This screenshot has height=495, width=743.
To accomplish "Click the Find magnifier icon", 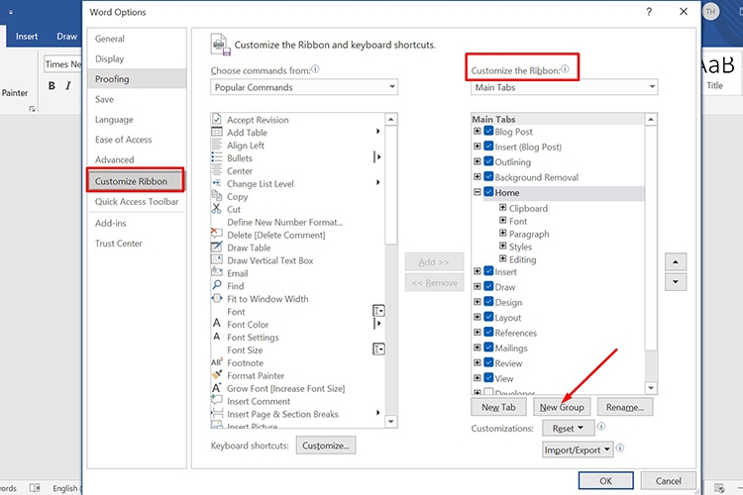I will 217,285.
